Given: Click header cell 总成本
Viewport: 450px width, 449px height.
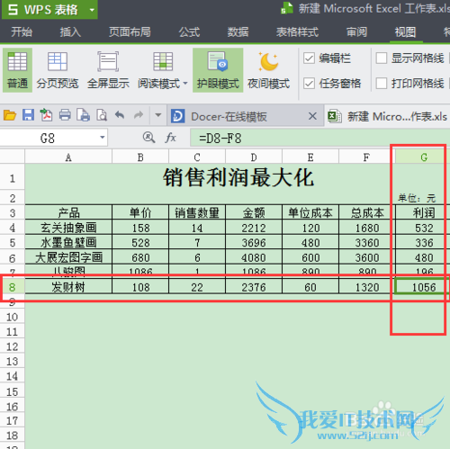Looking at the screenshot, I should (x=367, y=212).
